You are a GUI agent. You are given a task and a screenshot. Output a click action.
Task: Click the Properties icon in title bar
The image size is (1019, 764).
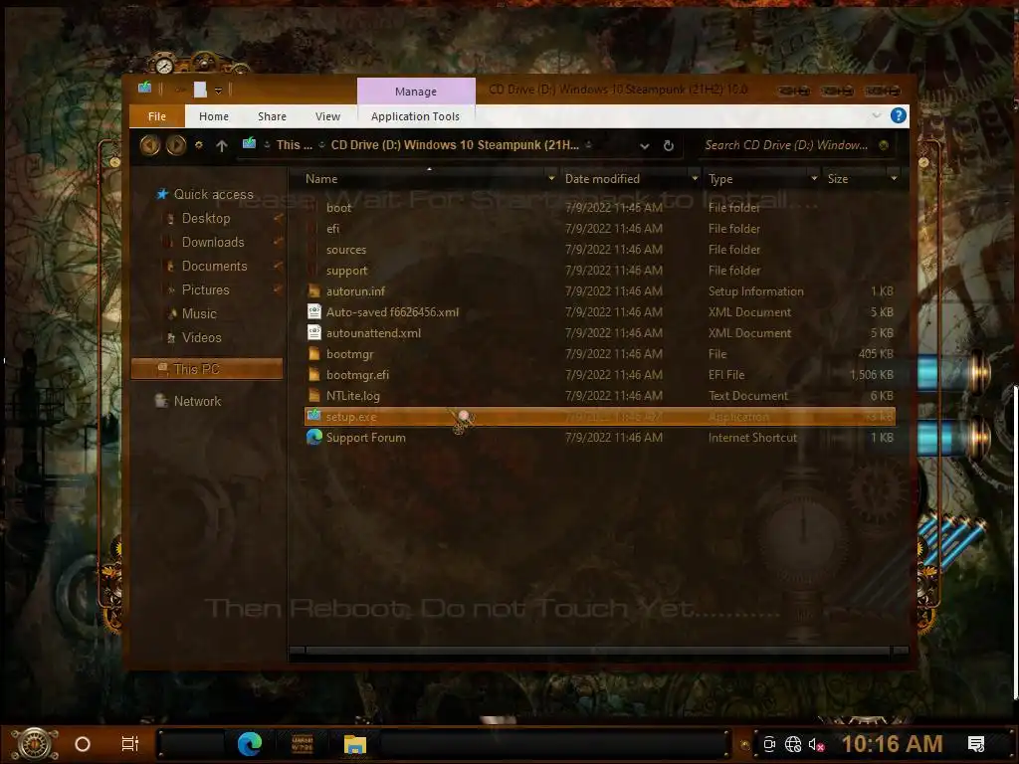coord(200,90)
